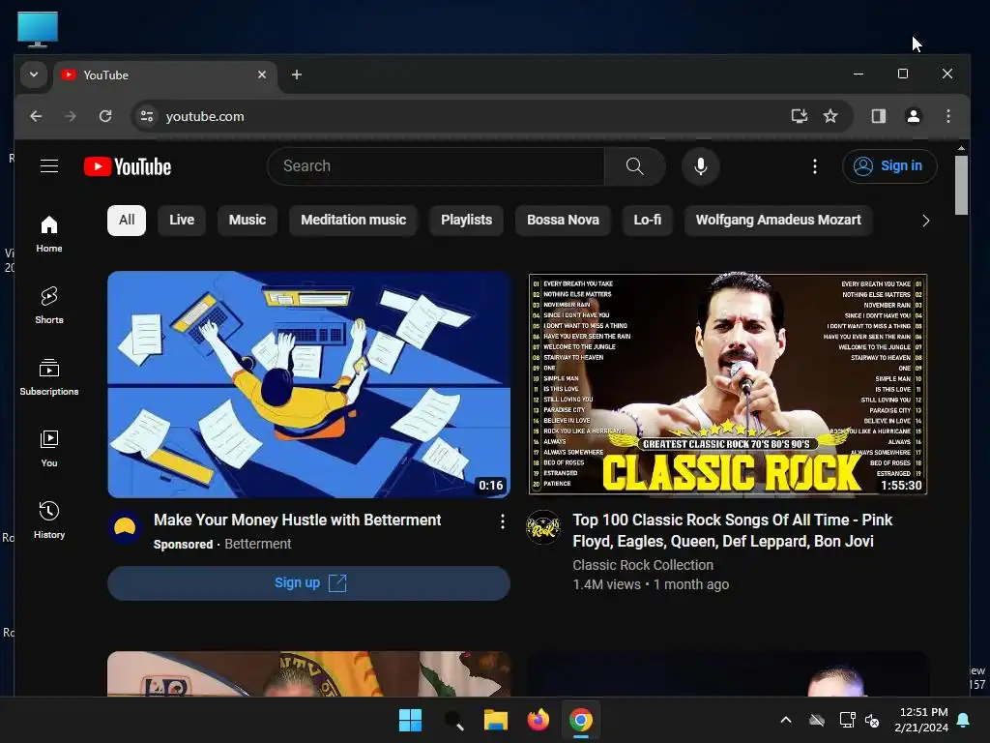The height and width of the screenshot is (743, 990).
Task: Go back to previous page in Chrome
Action: coord(36,116)
